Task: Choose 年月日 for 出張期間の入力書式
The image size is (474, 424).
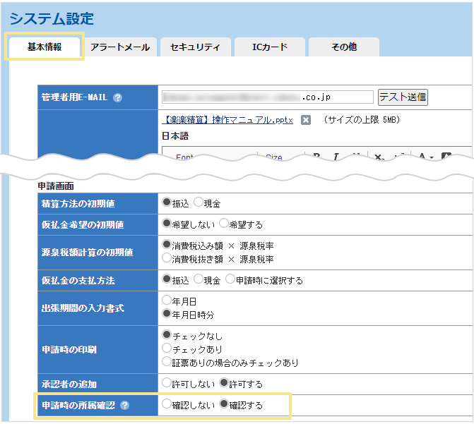Action: [167, 300]
